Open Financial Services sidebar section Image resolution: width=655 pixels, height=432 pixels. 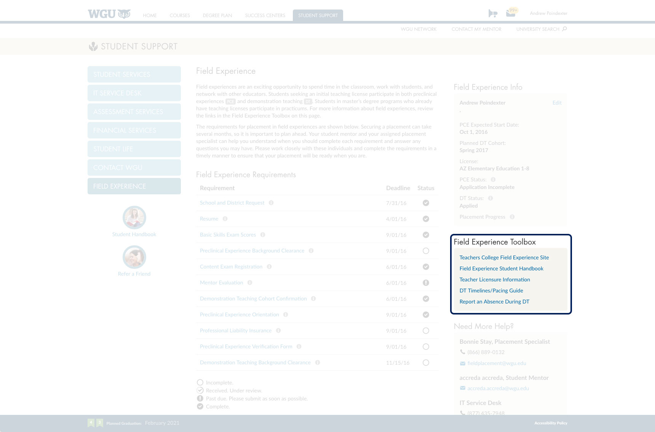pyautogui.click(x=134, y=130)
